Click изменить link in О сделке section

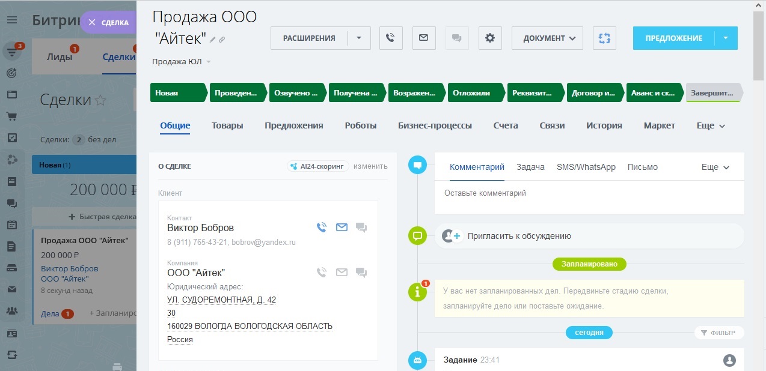click(x=370, y=166)
